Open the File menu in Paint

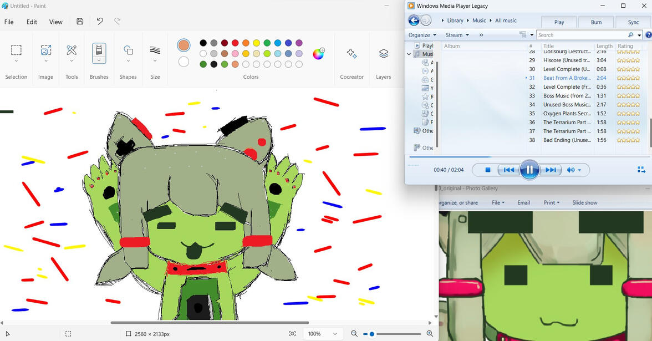coord(9,22)
